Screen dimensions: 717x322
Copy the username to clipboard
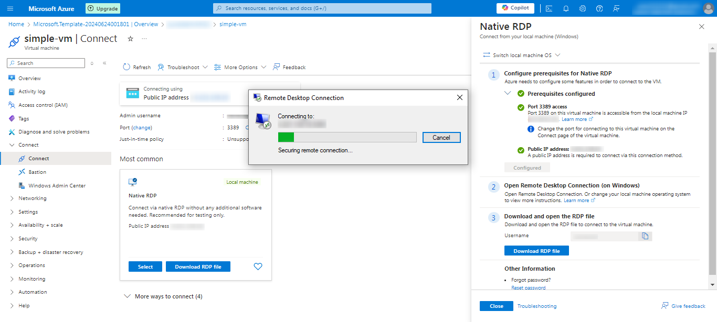coord(645,236)
